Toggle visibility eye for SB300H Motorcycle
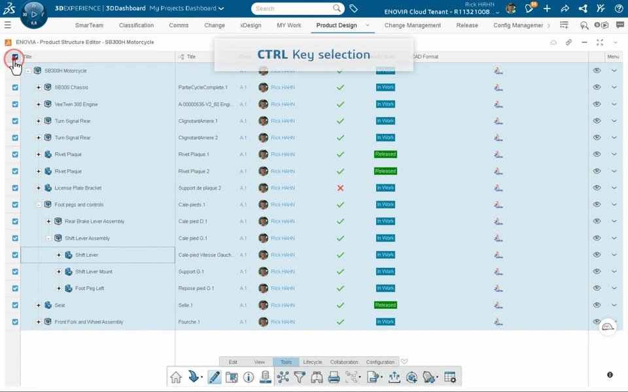628x392 pixels. [x=597, y=71]
